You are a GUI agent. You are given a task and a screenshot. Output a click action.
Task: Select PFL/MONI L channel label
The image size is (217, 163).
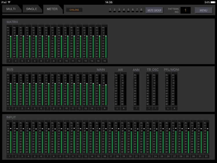pyautogui.click(x=168, y=109)
